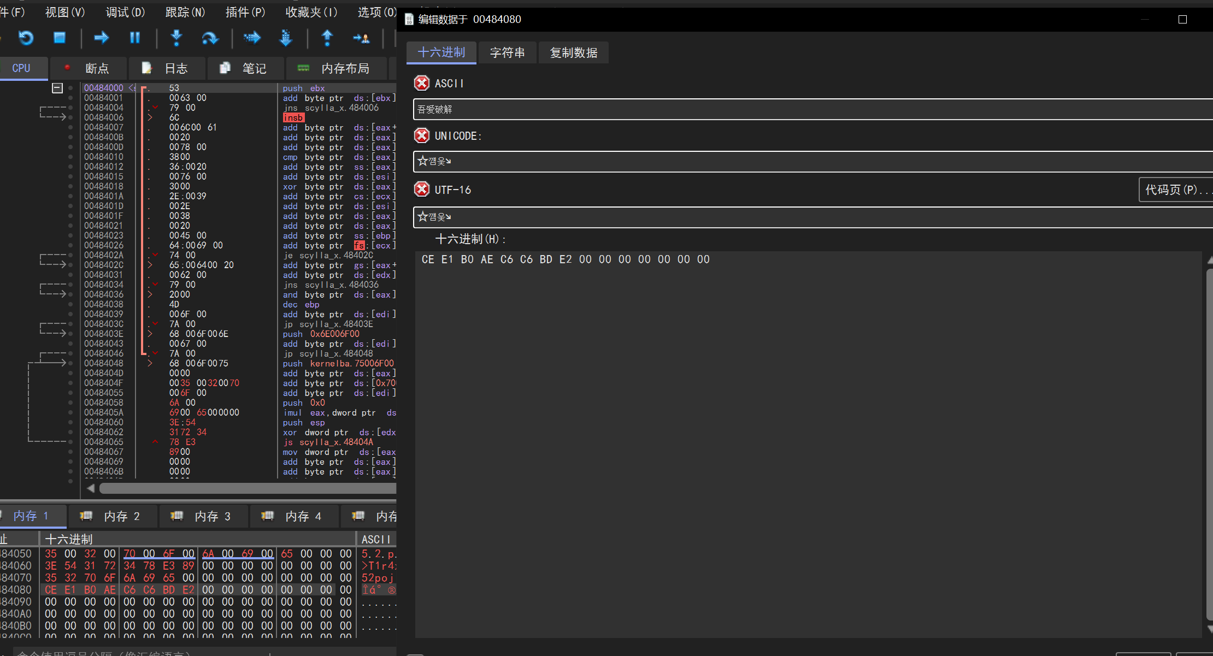Click the disassembly horizontal scrollbar

coord(248,488)
